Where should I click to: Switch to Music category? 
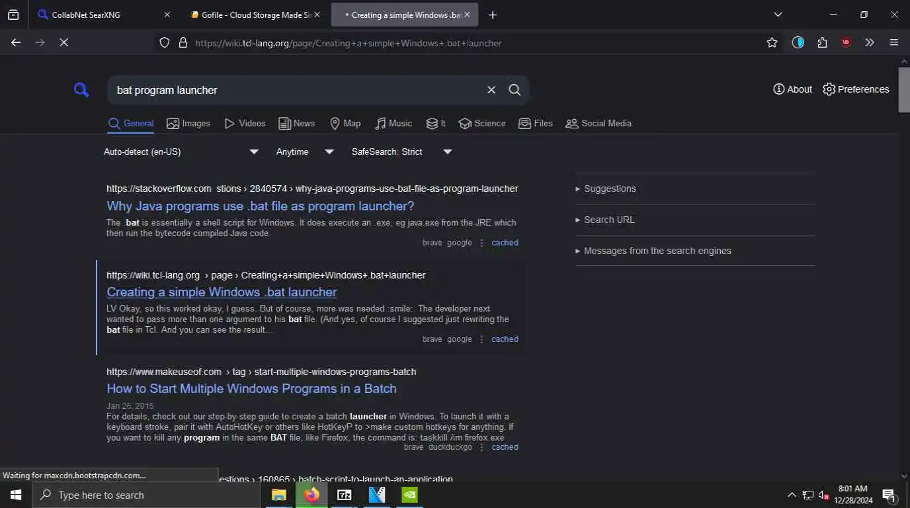coord(393,124)
